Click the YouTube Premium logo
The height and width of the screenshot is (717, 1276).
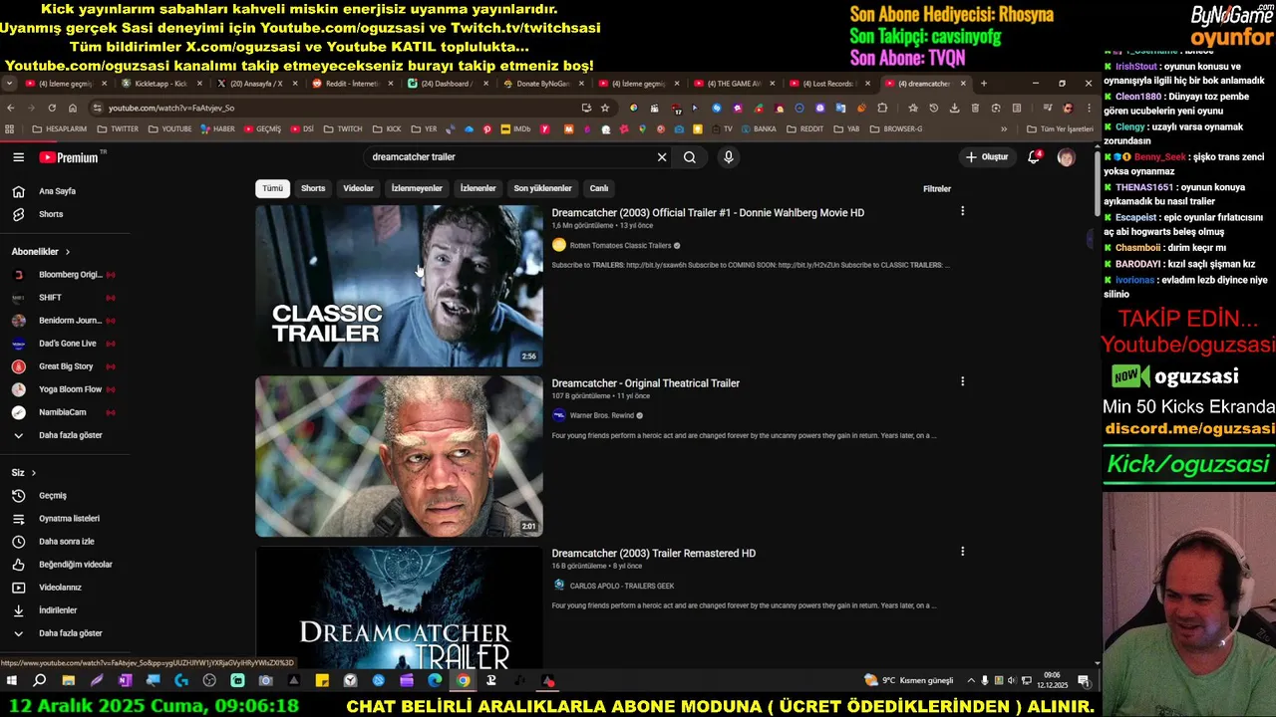pyautogui.click(x=69, y=157)
